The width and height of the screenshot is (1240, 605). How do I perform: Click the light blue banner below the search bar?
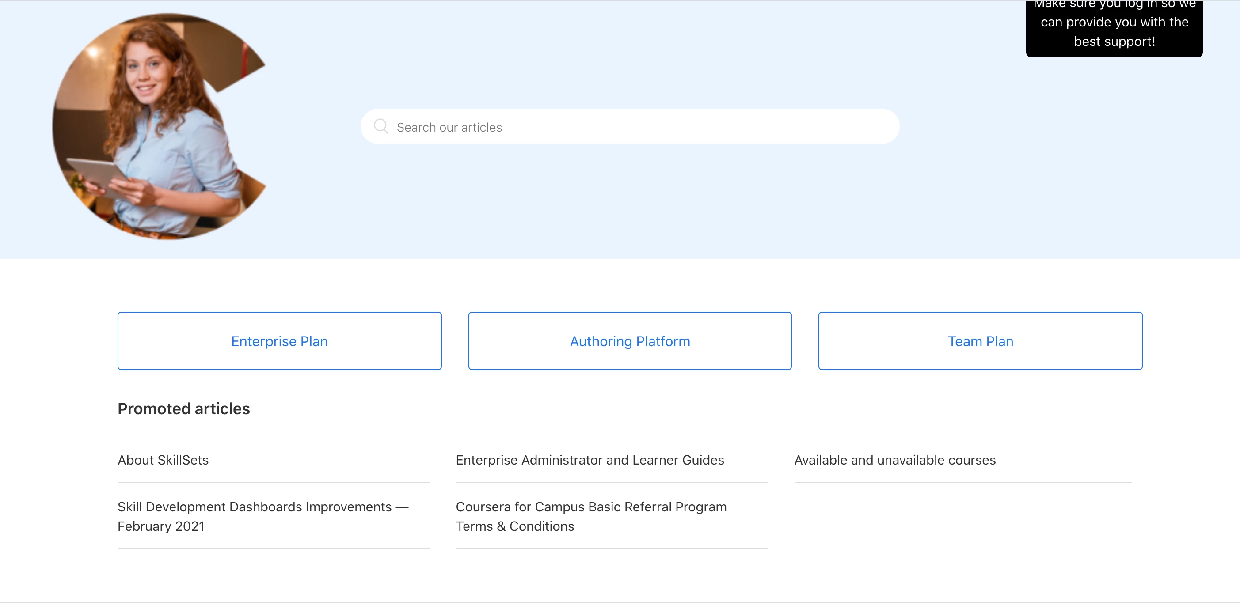pyautogui.click(x=626, y=202)
